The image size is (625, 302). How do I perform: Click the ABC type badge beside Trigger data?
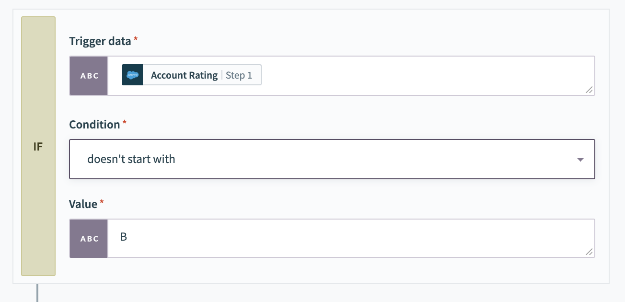point(89,76)
